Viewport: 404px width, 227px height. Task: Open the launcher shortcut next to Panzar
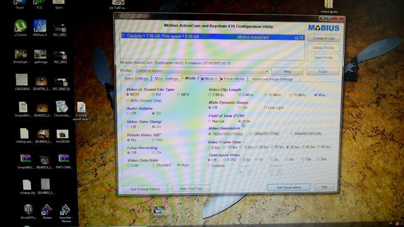pos(65,213)
